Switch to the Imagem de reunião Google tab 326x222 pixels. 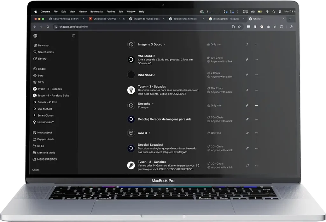pyautogui.click(x=147, y=19)
